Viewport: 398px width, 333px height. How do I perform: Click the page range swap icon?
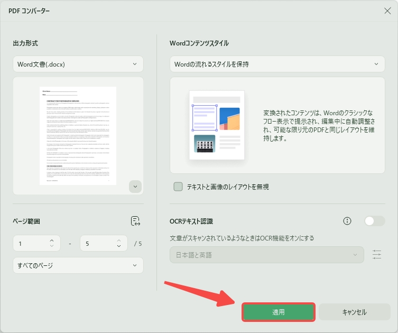(135, 221)
